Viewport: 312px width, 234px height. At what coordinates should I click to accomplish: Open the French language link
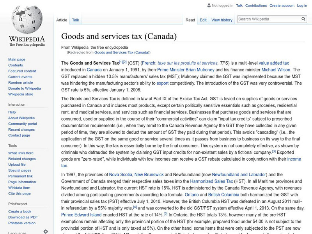(x=149, y=63)
